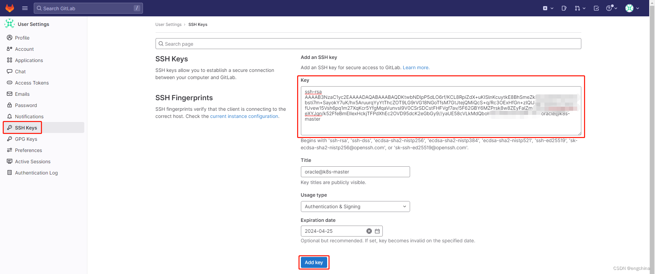
Task: Click the Title input field
Action: pyautogui.click(x=355, y=172)
